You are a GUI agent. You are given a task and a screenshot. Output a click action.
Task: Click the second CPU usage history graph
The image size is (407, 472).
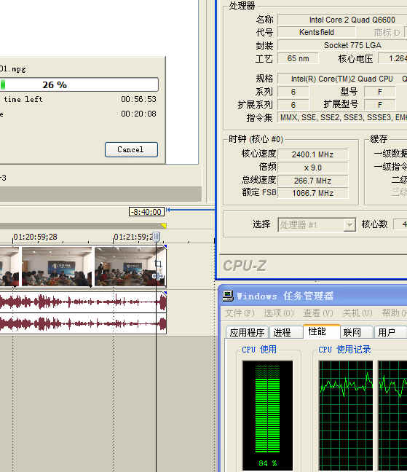(x=392, y=415)
